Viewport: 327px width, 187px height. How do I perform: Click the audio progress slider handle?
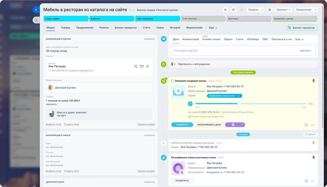[x=239, y=104]
